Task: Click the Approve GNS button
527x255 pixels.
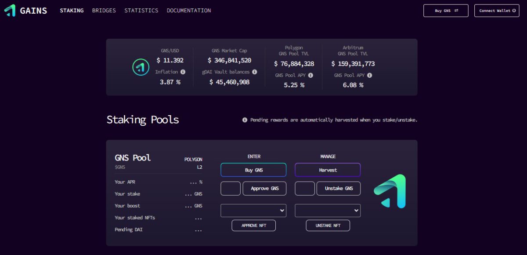Action: 264,188
